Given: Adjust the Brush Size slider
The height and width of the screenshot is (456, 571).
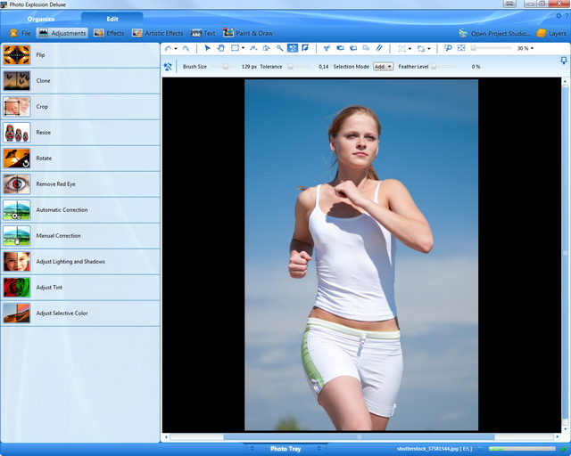Looking at the screenshot, I should coord(223,67).
